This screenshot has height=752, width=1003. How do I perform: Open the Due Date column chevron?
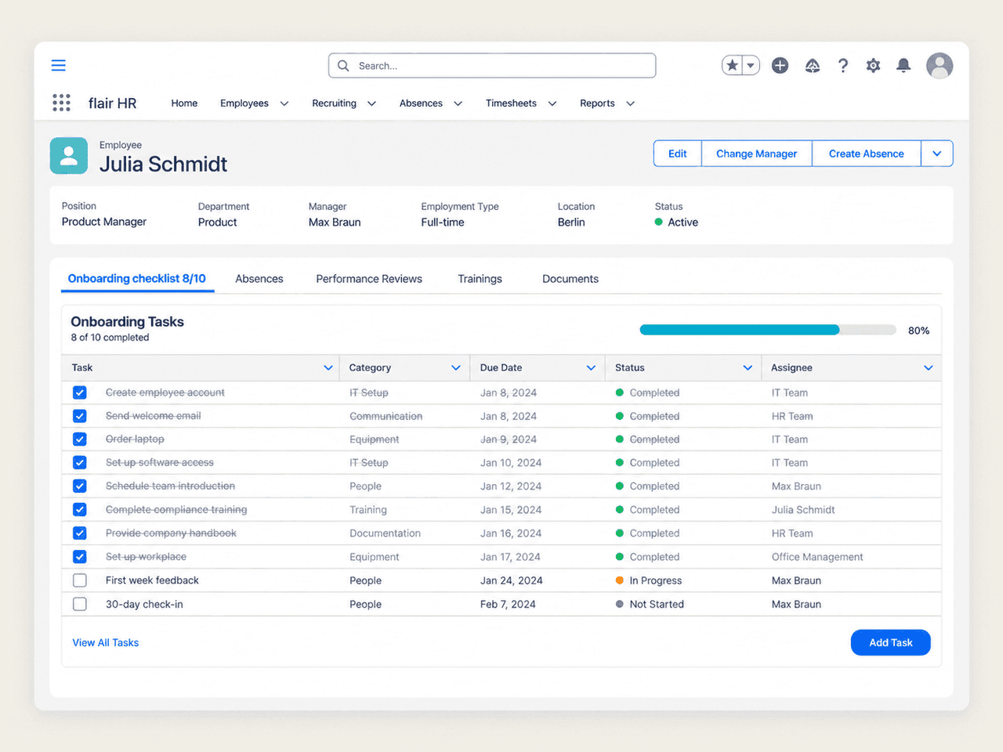click(591, 367)
